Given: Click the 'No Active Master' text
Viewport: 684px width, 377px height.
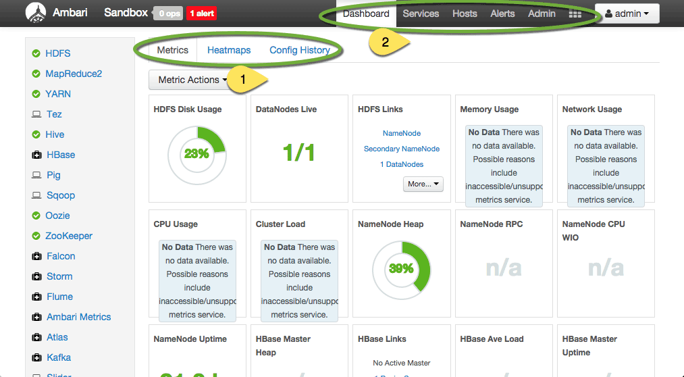Looking at the screenshot, I should pyautogui.click(x=402, y=363).
